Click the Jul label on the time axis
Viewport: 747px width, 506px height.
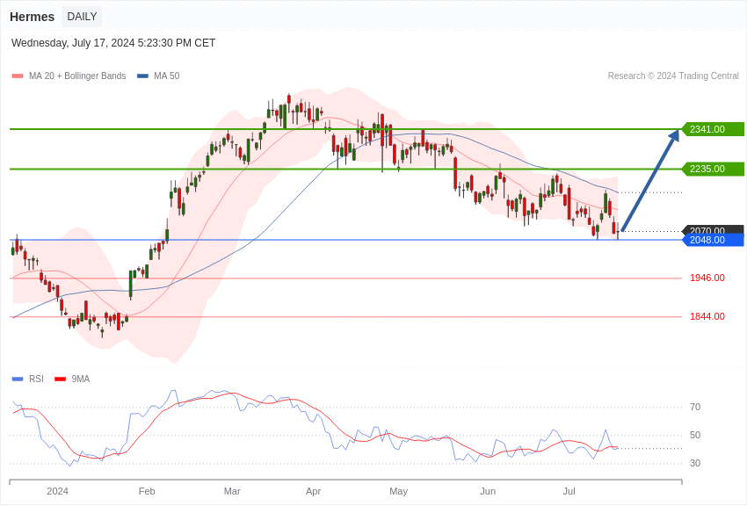(569, 491)
